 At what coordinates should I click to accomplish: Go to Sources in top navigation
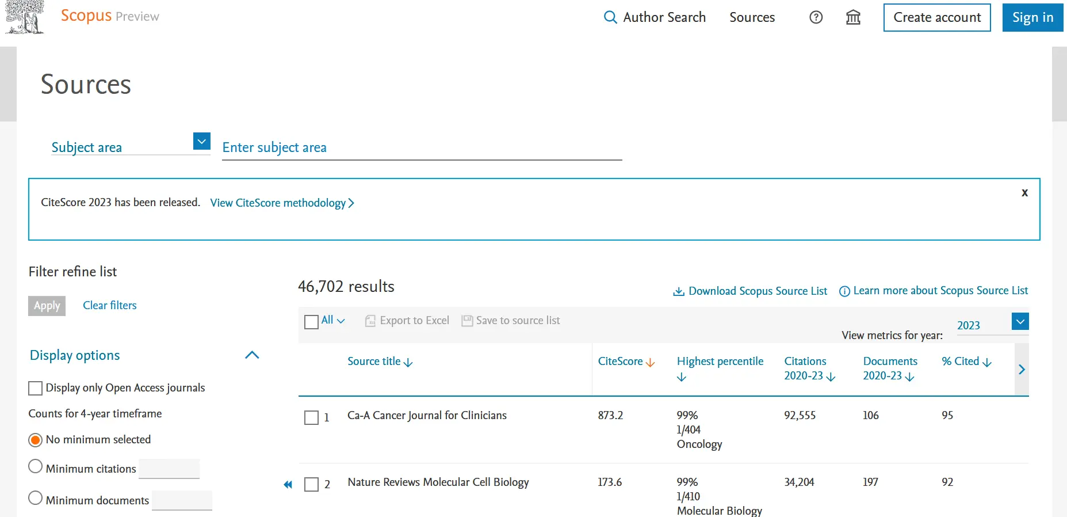point(752,17)
